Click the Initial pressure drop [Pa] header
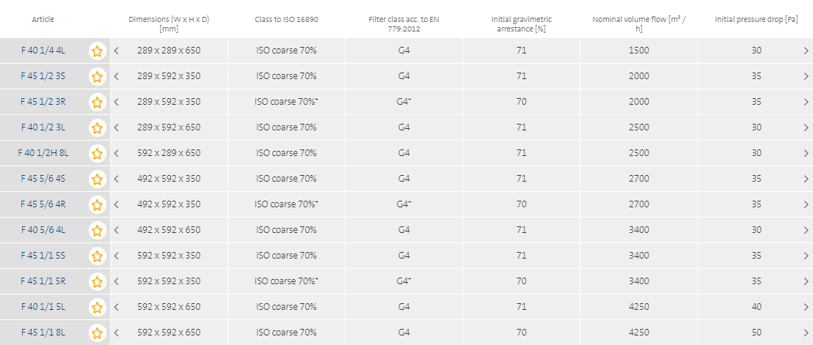Image resolution: width=813 pixels, height=345 pixels. [x=756, y=19]
